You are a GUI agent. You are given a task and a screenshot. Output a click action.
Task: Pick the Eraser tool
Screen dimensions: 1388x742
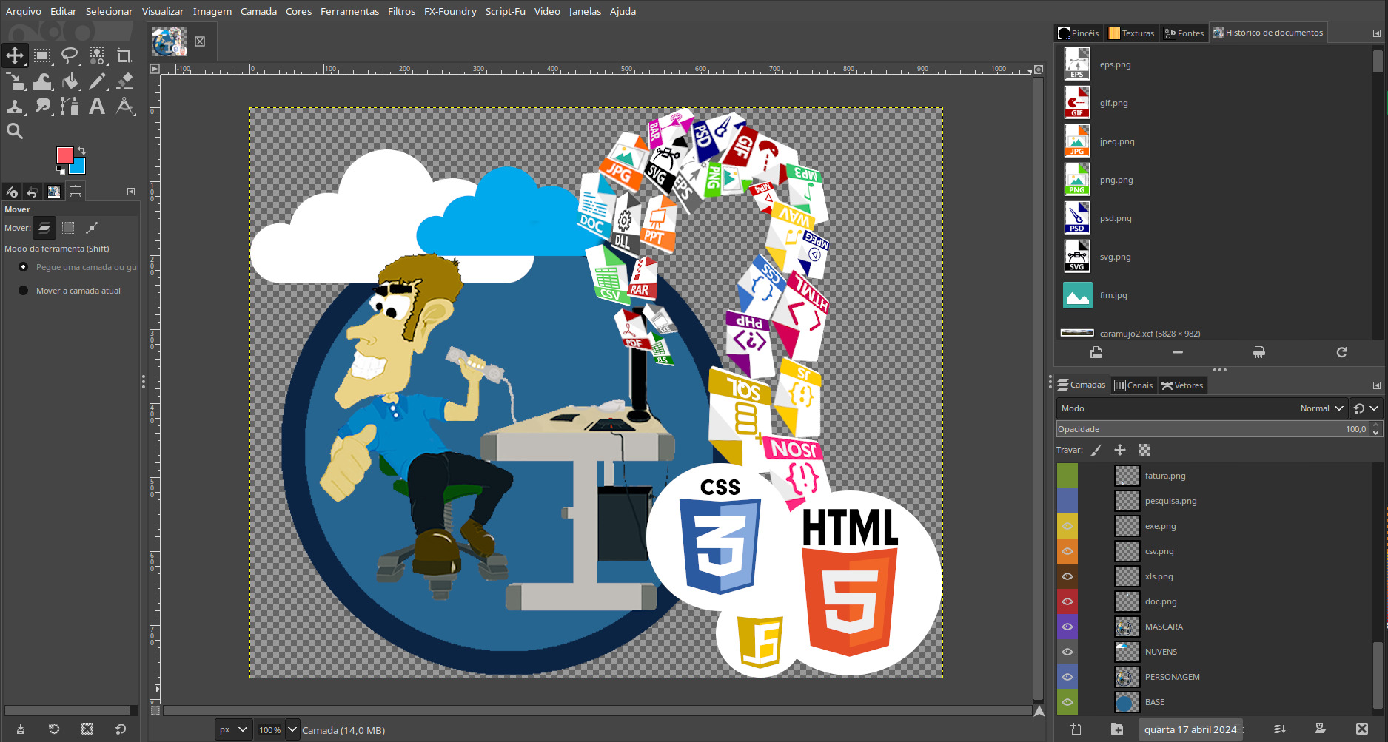124,81
